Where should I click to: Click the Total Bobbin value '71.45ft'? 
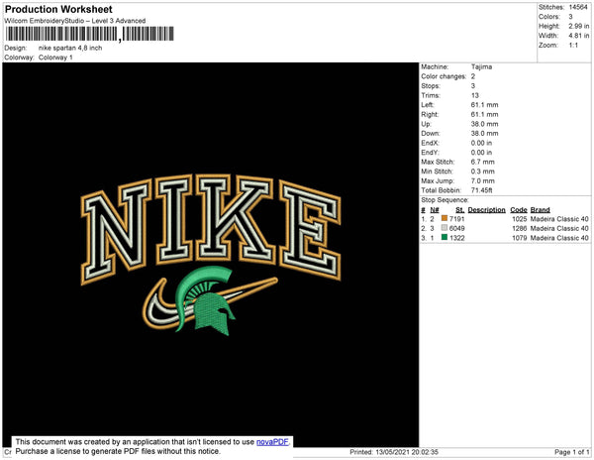pos(481,190)
